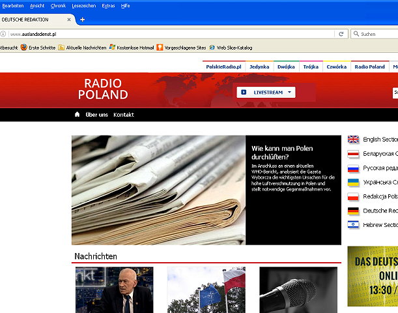398x313 pixels.
Task: Click the magnifier icon in search box
Action: pyautogui.click(x=356, y=34)
